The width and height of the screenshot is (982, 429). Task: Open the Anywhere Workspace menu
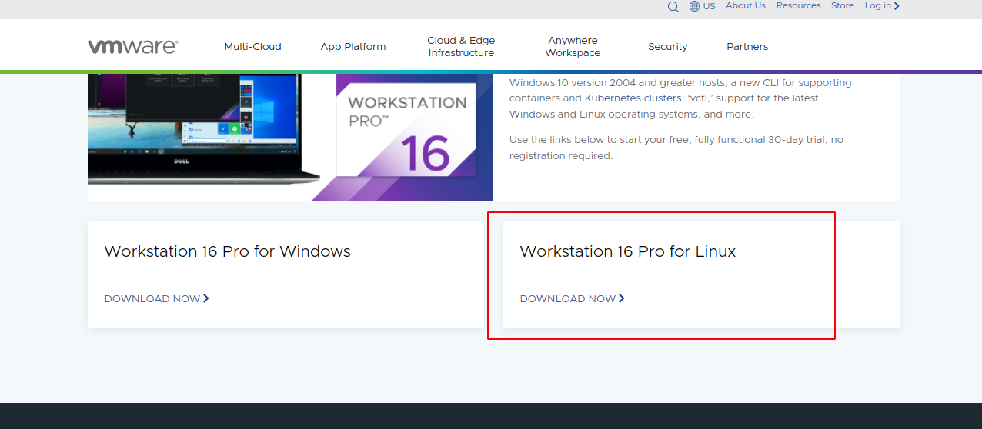tap(573, 47)
